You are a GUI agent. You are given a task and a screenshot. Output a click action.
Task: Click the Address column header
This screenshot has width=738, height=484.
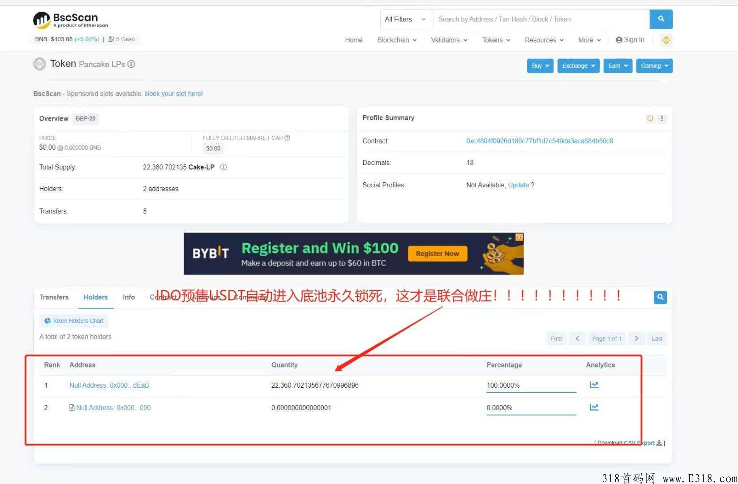click(82, 365)
